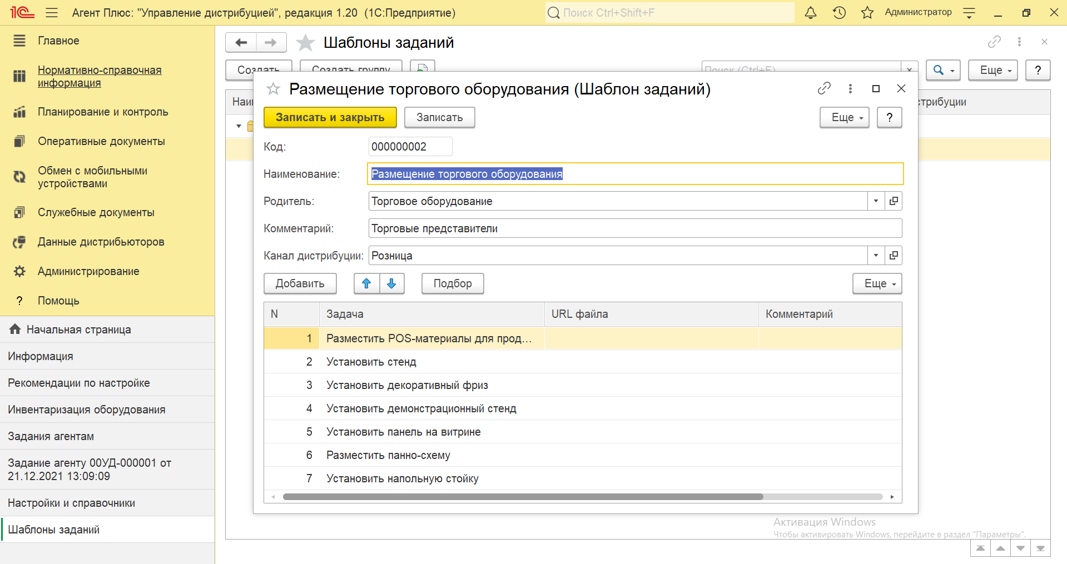Open the 1C main hamburger menu
Viewport: 1067px width, 564px height.
click(52, 13)
